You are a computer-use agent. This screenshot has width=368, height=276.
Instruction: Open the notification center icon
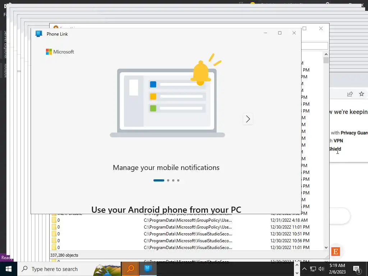(x=356, y=269)
